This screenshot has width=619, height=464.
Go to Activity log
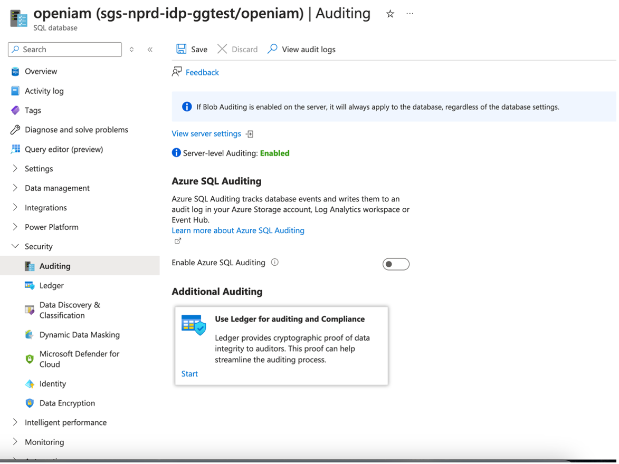pyautogui.click(x=44, y=91)
